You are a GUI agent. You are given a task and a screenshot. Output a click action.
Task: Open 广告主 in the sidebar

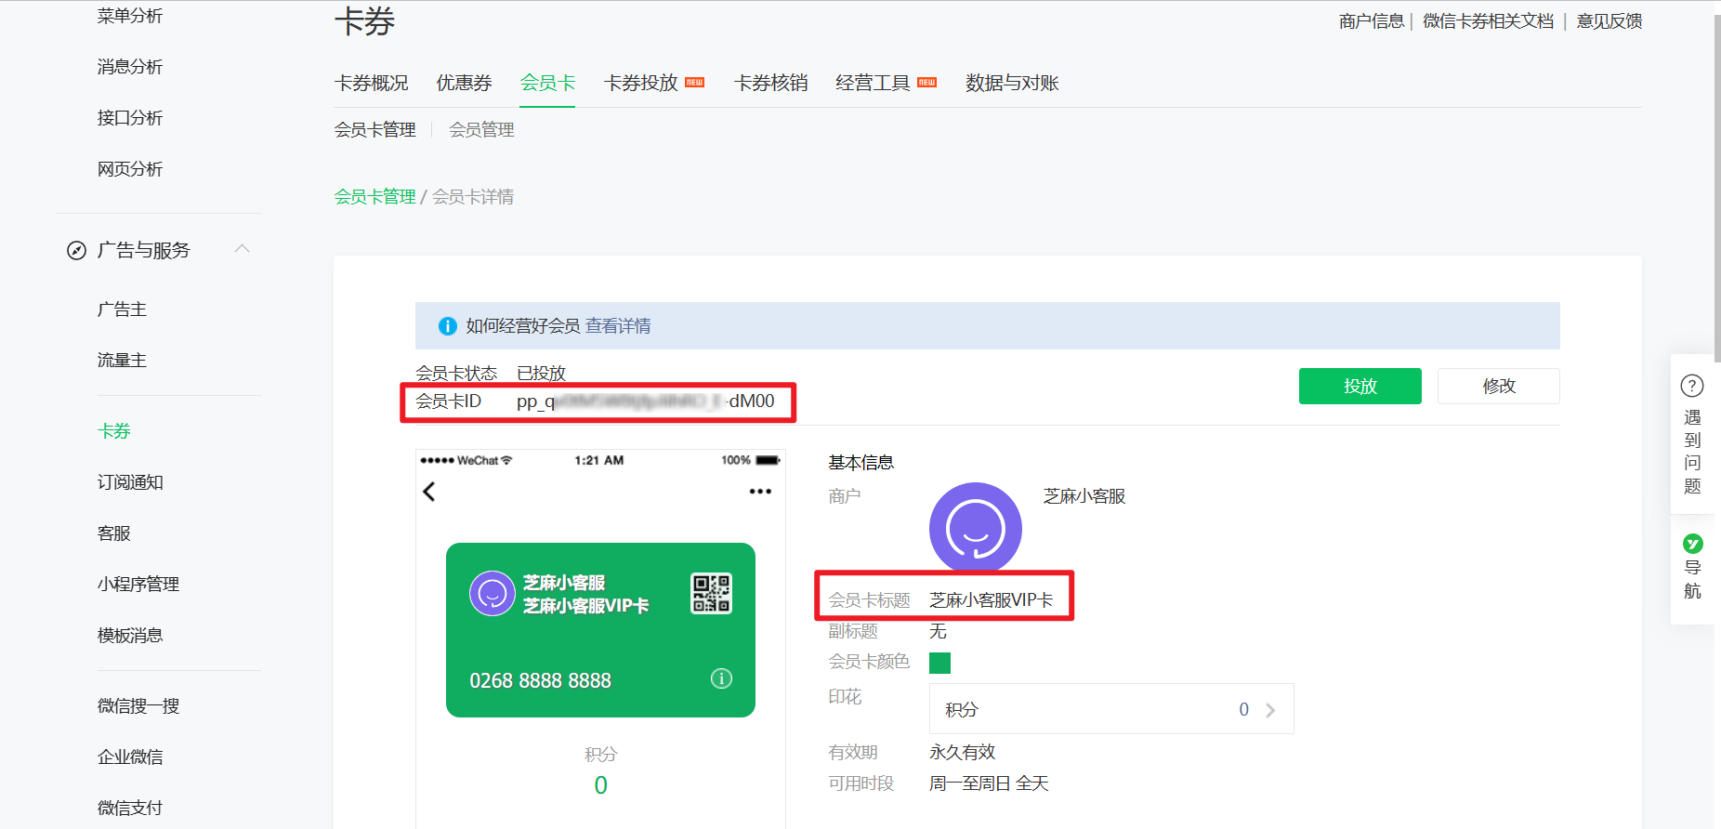pos(122,309)
